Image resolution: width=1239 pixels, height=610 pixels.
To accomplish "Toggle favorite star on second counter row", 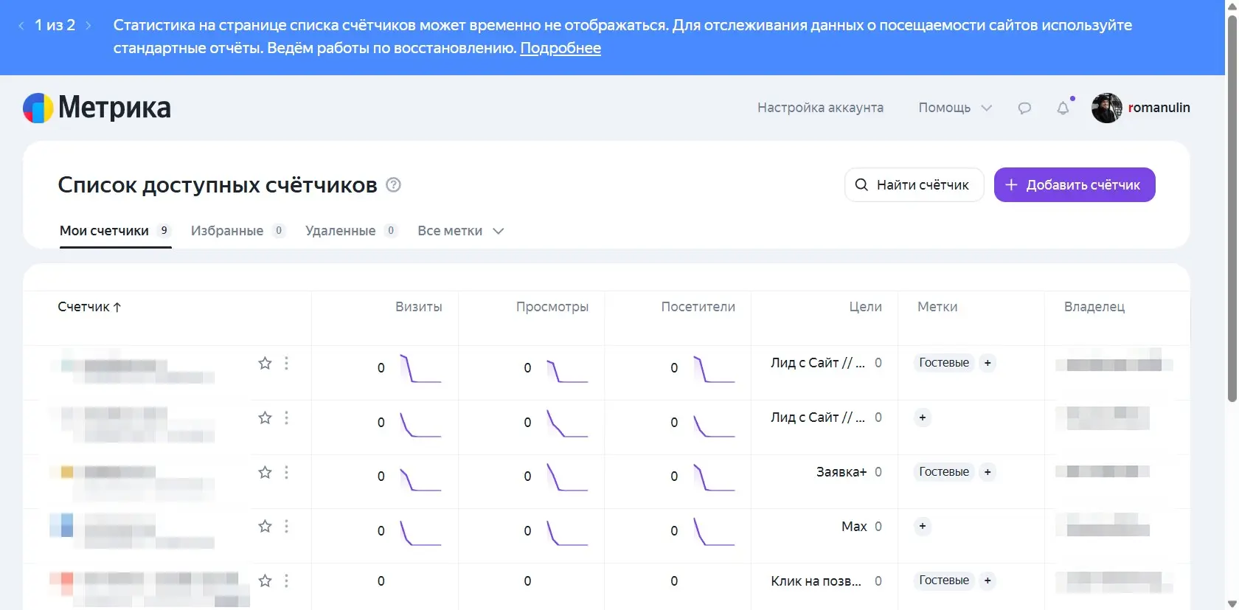I will click(265, 417).
